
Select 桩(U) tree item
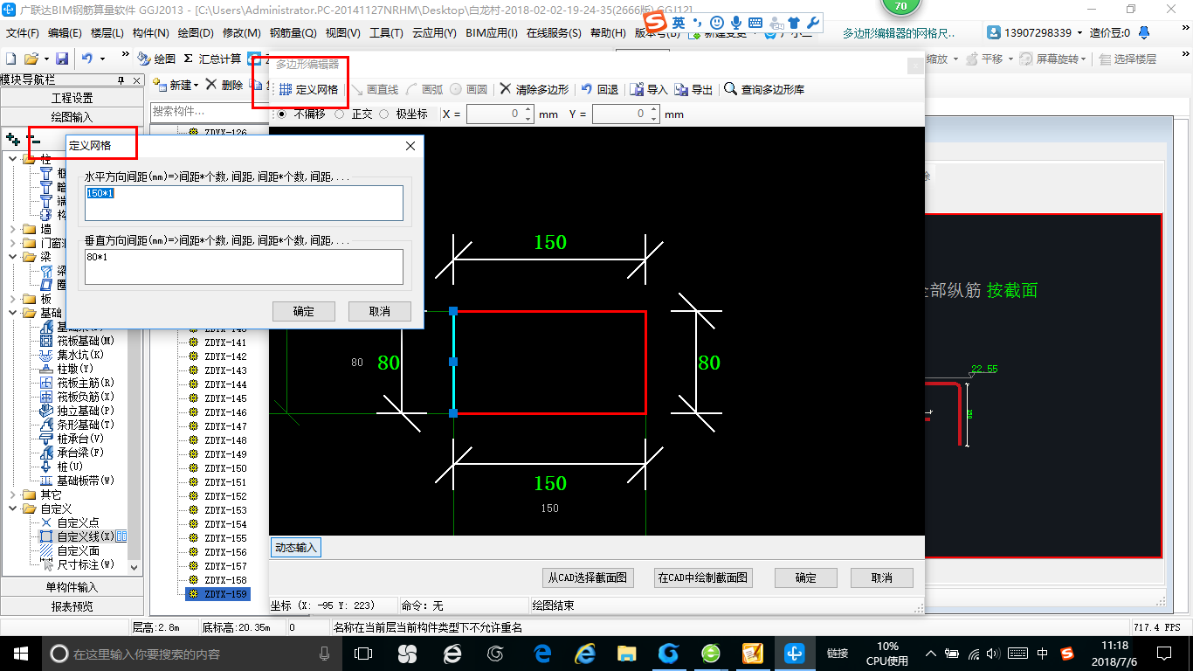(x=70, y=467)
